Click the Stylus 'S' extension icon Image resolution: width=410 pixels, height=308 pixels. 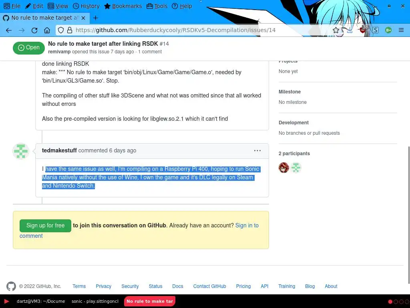(x=376, y=30)
